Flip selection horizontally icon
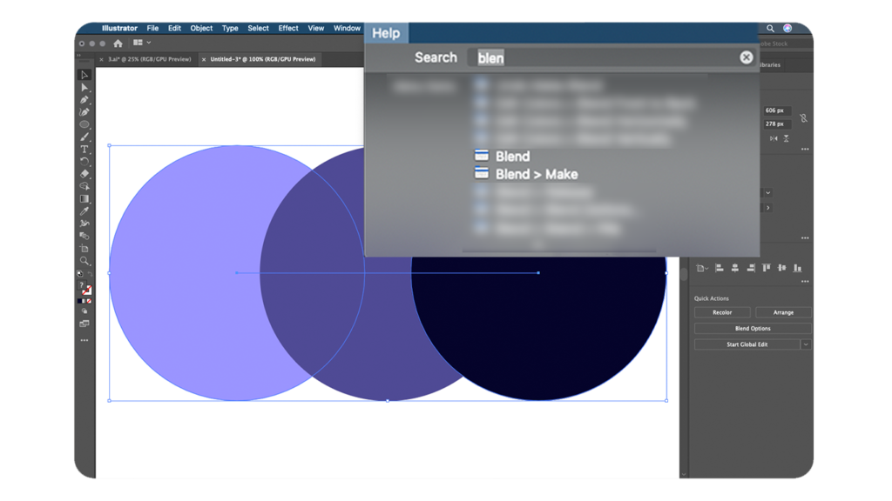The height and width of the screenshot is (501, 892). coord(774,138)
